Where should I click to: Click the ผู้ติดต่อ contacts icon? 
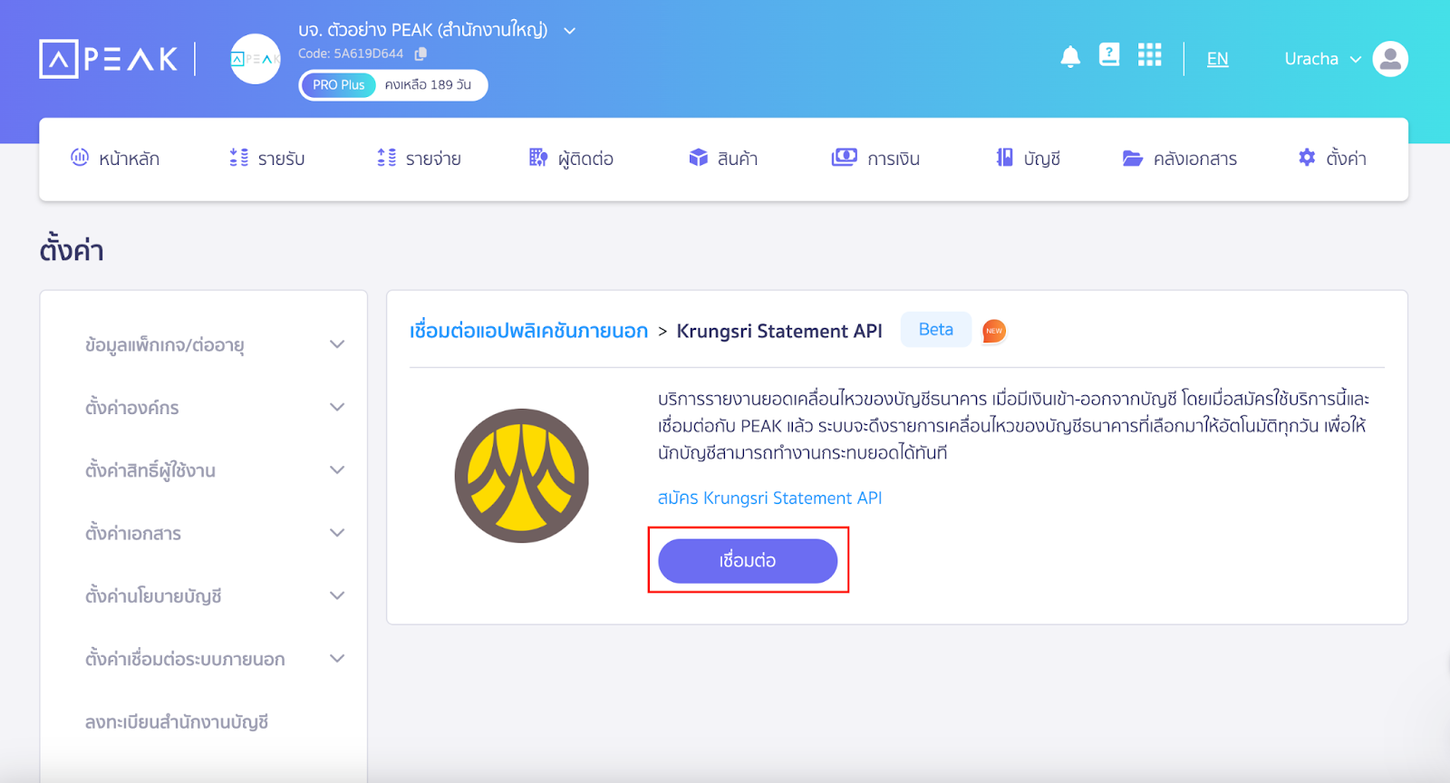coord(538,158)
